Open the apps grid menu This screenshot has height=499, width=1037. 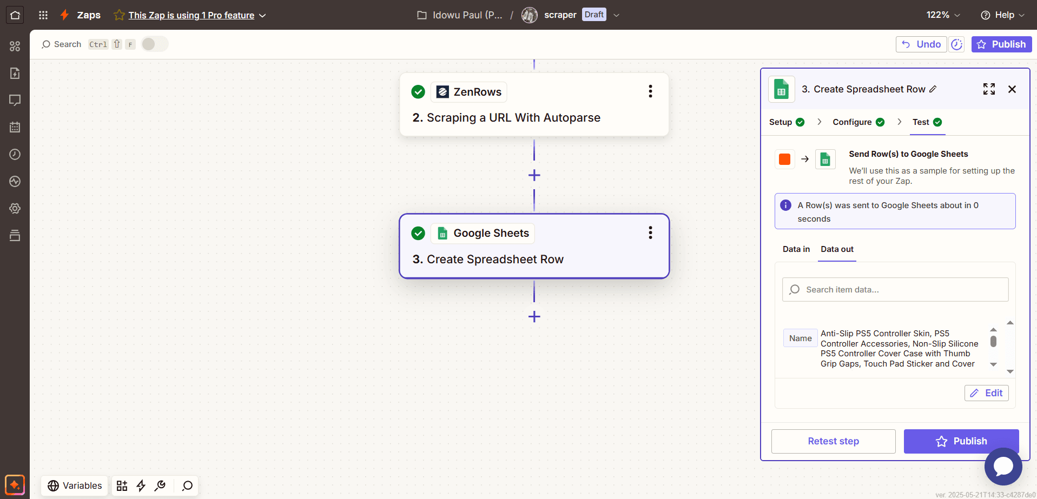[43, 15]
